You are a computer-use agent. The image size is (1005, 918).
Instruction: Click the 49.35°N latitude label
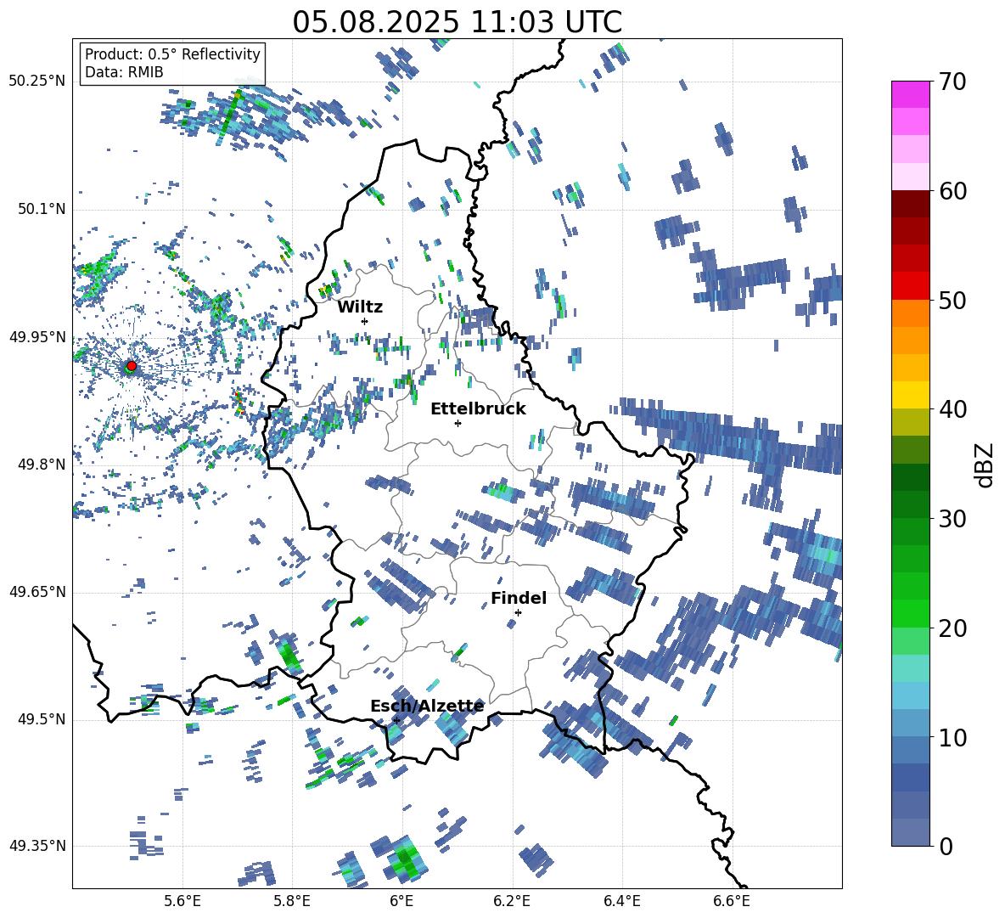(x=37, y=846)
